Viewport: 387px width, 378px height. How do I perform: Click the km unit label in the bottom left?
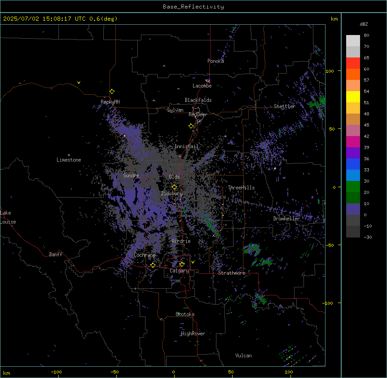(x=7, y=373)
